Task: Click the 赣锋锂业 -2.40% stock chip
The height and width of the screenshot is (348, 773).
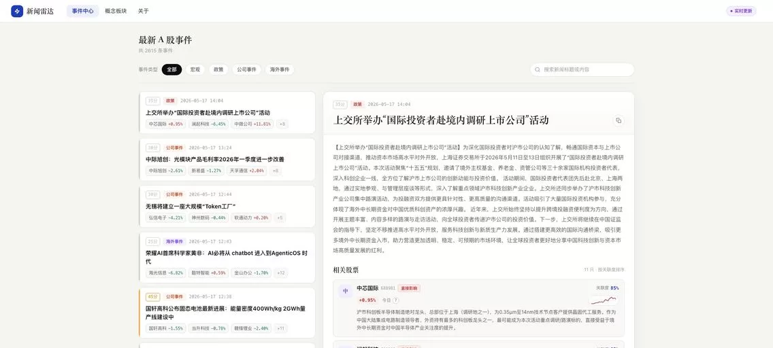Action: tap(251, 328)
